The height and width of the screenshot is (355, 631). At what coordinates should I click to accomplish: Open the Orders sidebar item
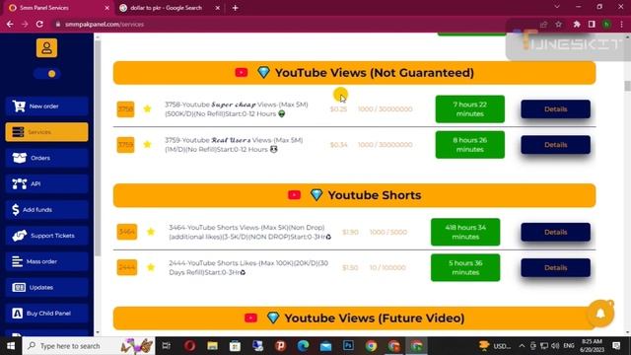(x=46, y=158)
